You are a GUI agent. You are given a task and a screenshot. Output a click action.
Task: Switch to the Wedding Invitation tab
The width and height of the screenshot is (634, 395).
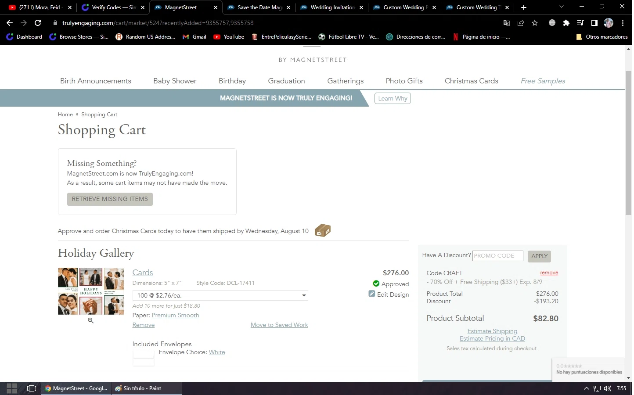[332, 7]
